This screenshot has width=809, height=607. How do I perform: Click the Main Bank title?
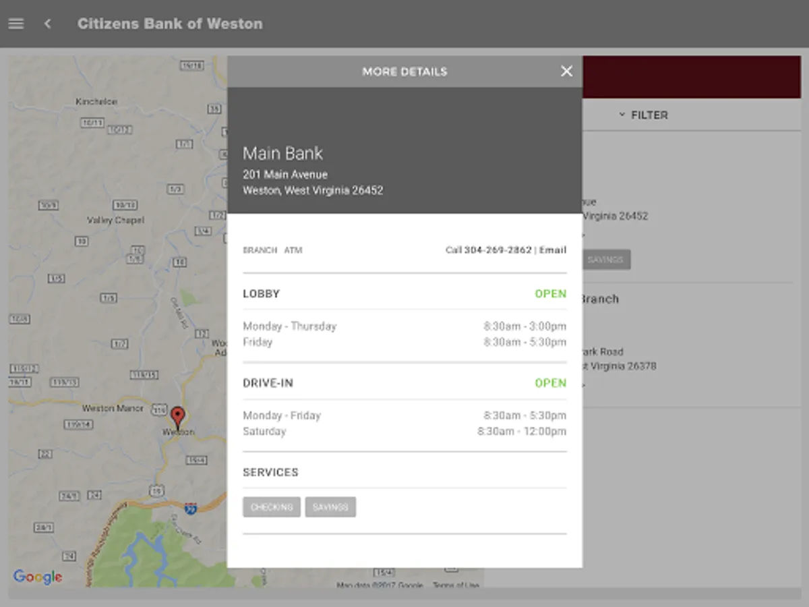(x=283, y=154)
